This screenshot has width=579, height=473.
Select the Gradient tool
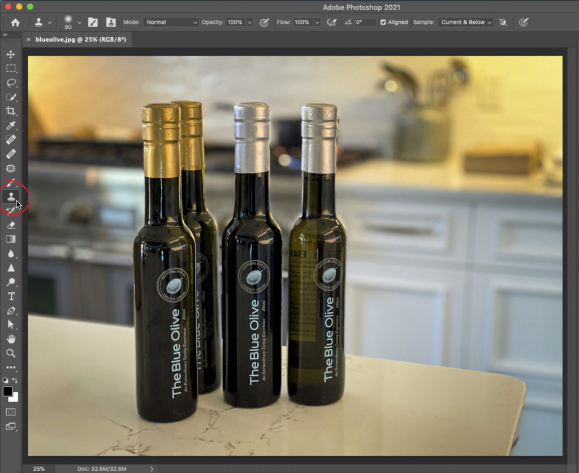point(11,239)
